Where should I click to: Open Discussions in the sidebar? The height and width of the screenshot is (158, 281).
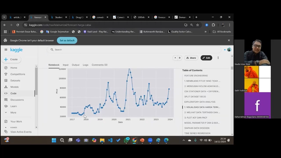(17, 100)
